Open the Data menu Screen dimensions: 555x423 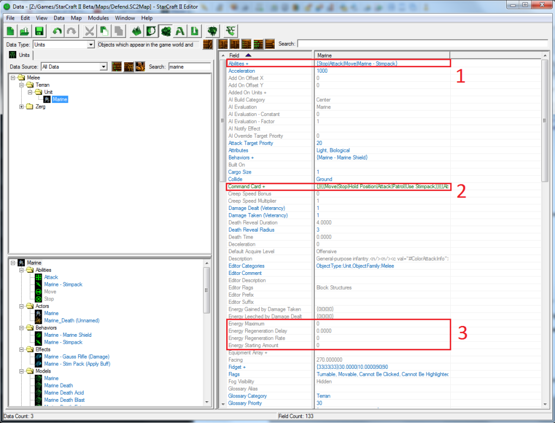59,18
